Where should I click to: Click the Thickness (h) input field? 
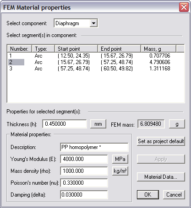click(x=65, y=124)
